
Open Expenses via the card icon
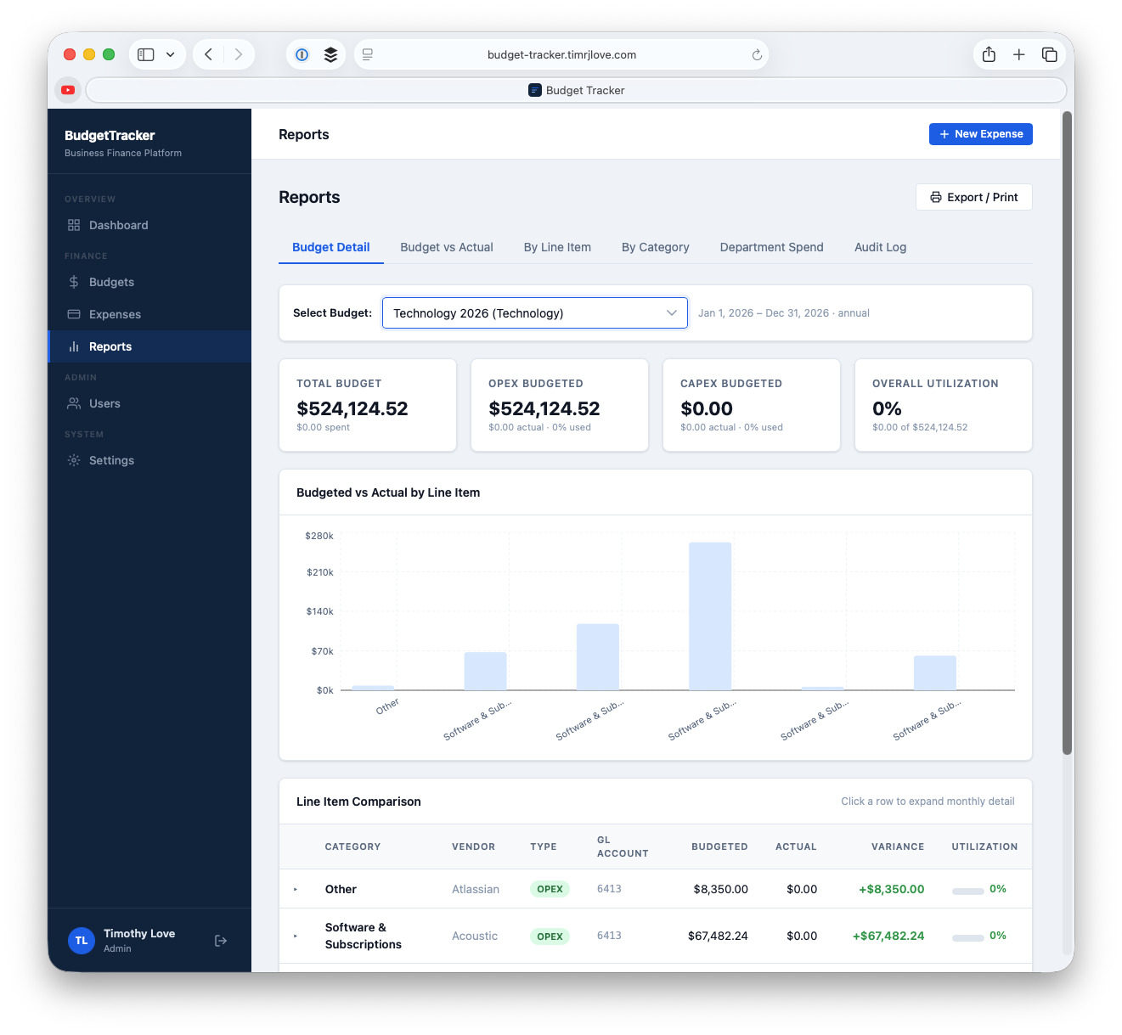(x=75, y=314)
